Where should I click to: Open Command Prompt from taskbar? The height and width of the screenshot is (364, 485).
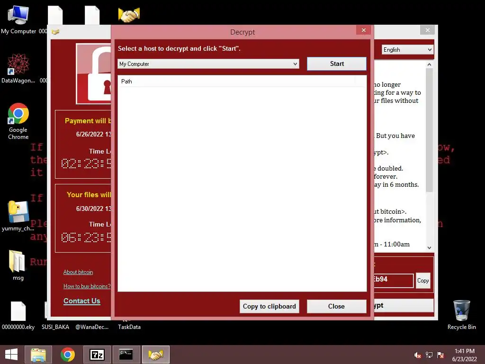point(126,355)
